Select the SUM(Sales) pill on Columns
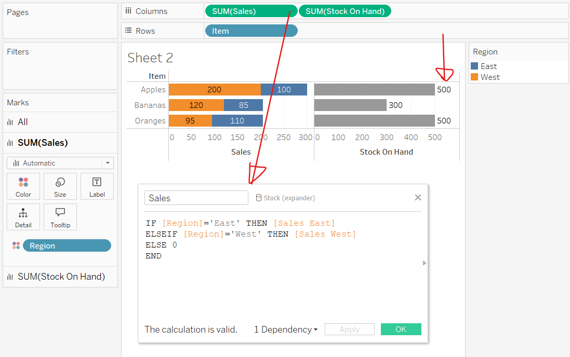The image size is (570, 357). tap(251, 11)
